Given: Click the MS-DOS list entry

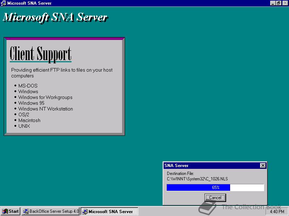Looking at the screenshot, I should pyautogui.click(x=28, y=86).
